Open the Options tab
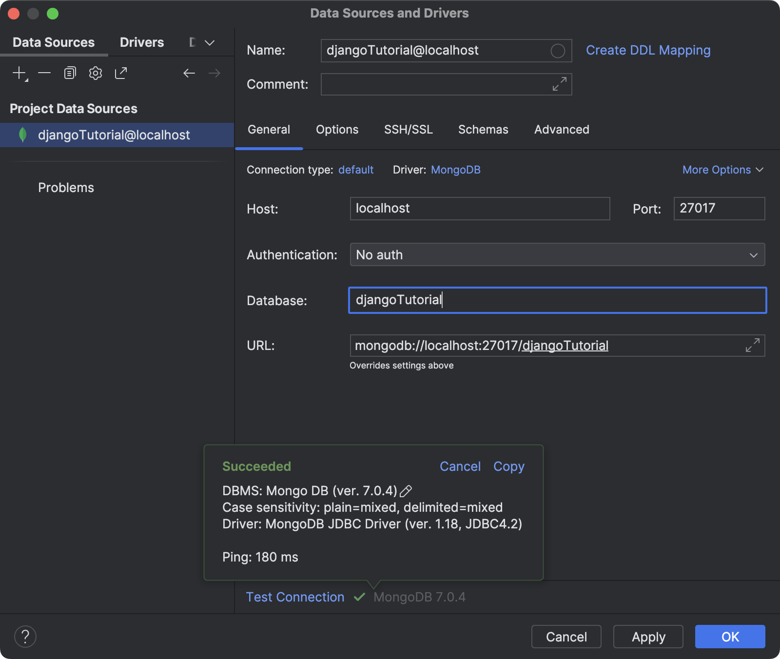 337,130
